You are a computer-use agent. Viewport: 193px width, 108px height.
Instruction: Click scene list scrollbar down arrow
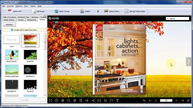click(x=45, y=95)
